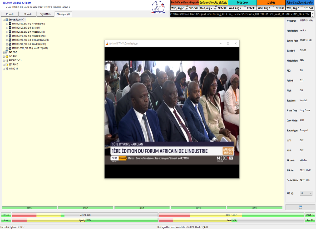This screenshot has width=316, height=229.
Task: Toggle the Present status indicator
Action: pyautogui.click(x=6, y=215)
